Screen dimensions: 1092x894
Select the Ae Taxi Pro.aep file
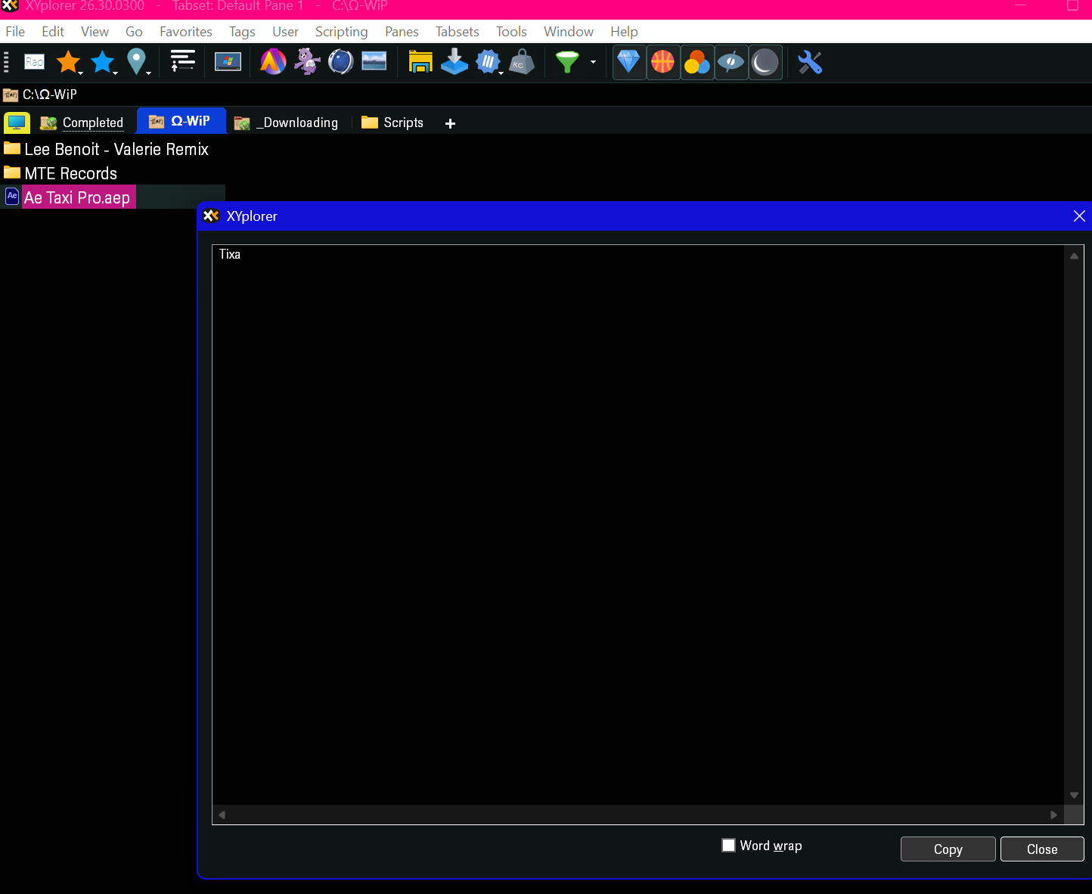(76, 197)
